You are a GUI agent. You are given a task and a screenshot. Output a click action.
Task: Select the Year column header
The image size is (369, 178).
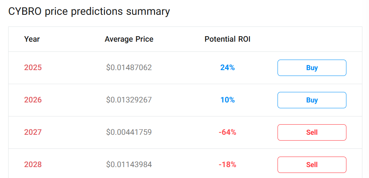point(32,39)
